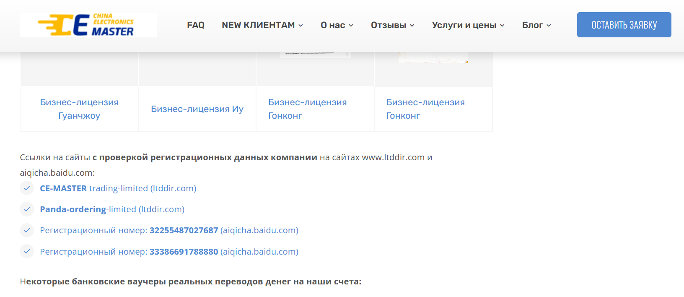The height and width of the screenshot is (297, 684).
Task: Click checkmark icon beside number 33386691788880
Action: (x=27, y=252)
